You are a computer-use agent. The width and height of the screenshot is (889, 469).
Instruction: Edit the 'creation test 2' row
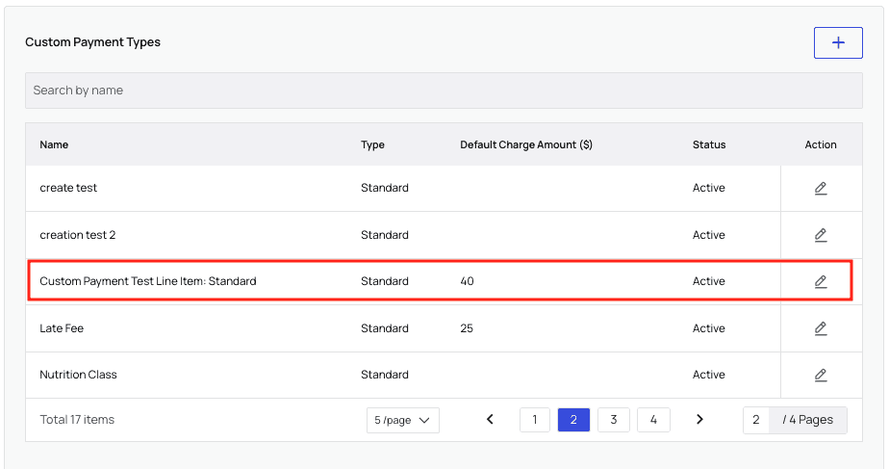pyautogui.click(x=821, y=235)
